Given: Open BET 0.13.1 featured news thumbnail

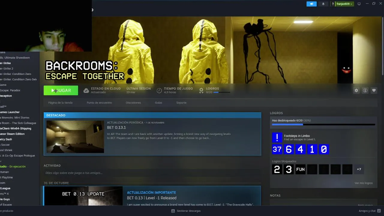Looking at the screenshot, I should point(75,137).
